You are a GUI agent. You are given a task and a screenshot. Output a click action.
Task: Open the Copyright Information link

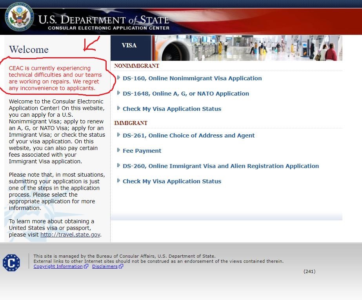(58, 266)
